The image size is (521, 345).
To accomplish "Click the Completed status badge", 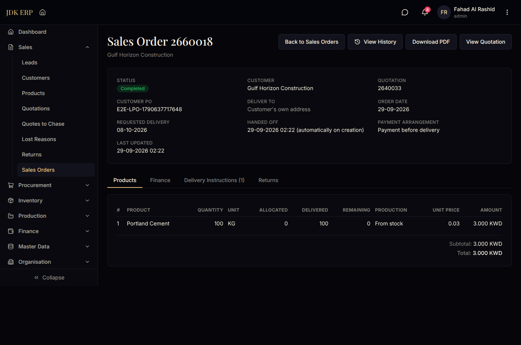I will click(x=133, y=89).
